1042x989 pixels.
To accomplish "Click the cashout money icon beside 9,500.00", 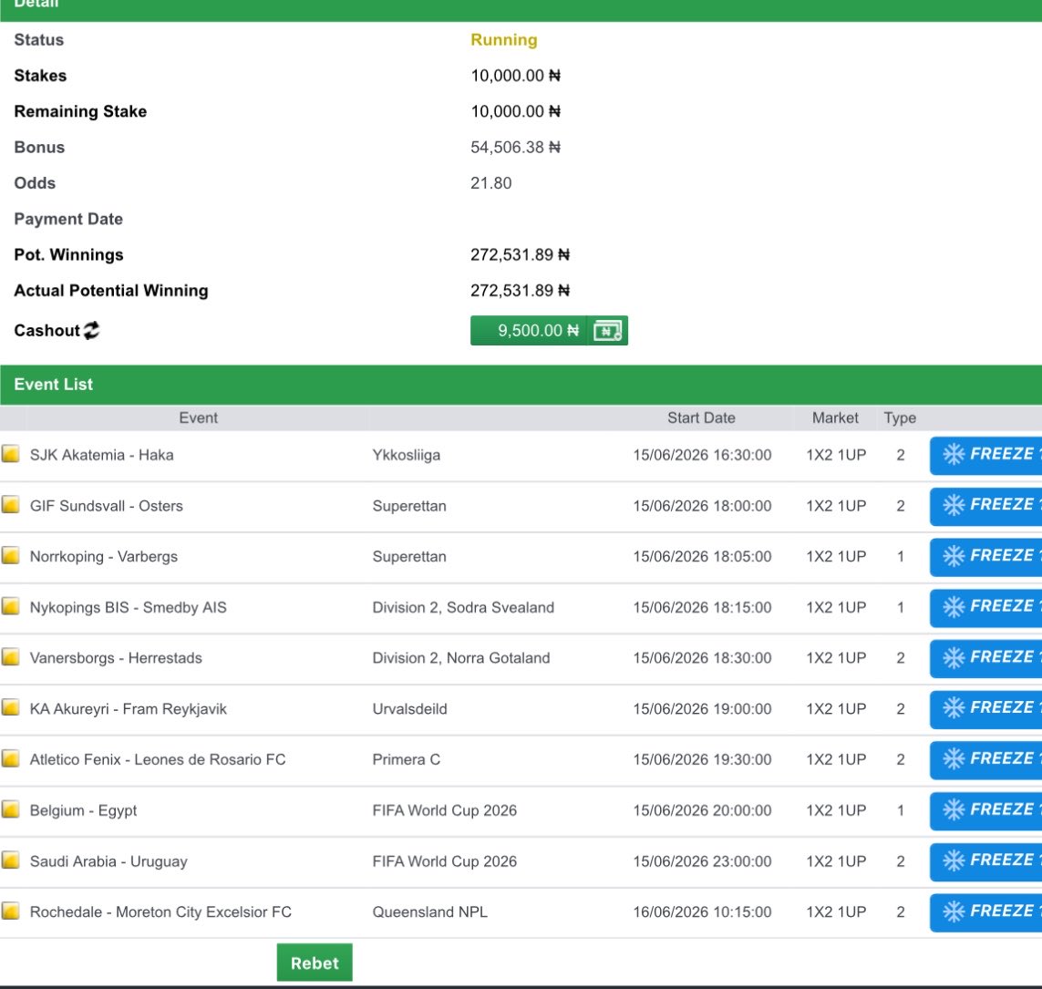I will [607, 330].
